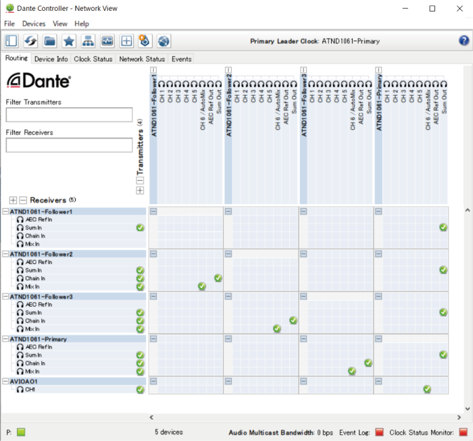Viewport: 473px width, 441px height.
Task: Click headphone icon beside Follower1 AEC Ref In
Action: tap(20, 219)
